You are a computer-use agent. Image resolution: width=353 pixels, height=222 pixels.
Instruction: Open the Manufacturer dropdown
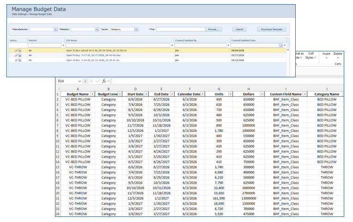click(55, 29)
